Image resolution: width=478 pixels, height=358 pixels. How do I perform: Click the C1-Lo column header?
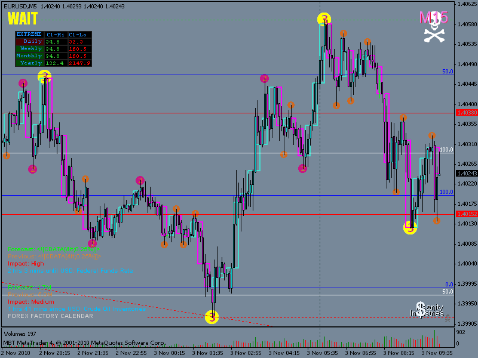click(79, 35)
